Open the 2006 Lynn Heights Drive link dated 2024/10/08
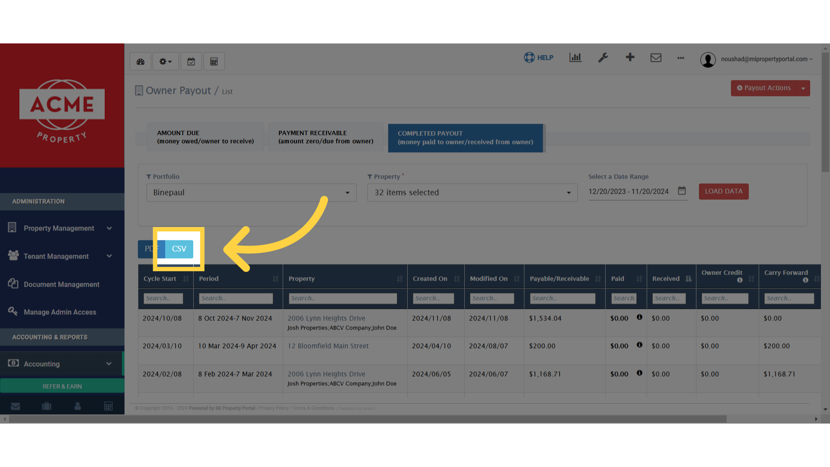Viewport: 830px width, 467px height. pyautogui.click(x=326, y=318)
